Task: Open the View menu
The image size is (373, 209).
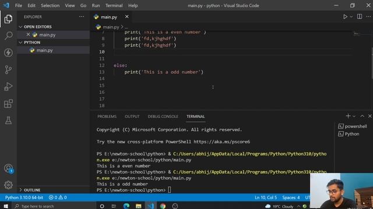Action: coord(70,5)
